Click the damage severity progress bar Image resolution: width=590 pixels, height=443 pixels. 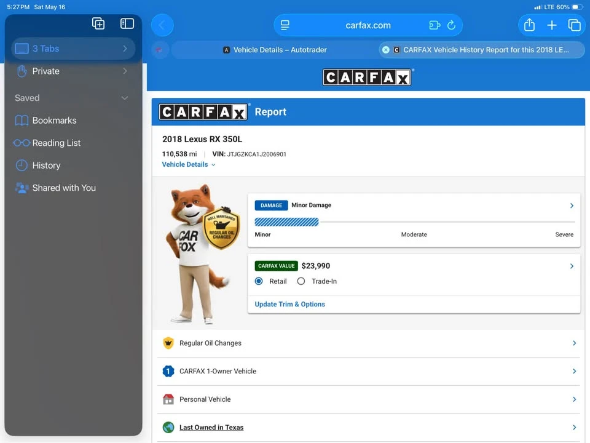415,222
